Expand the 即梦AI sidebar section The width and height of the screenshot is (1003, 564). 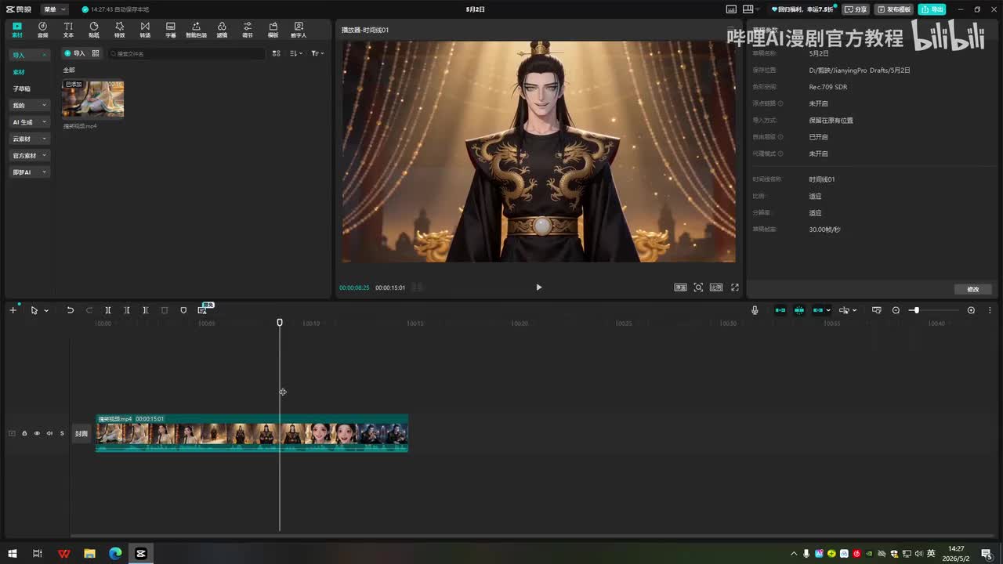pos(30,172)
